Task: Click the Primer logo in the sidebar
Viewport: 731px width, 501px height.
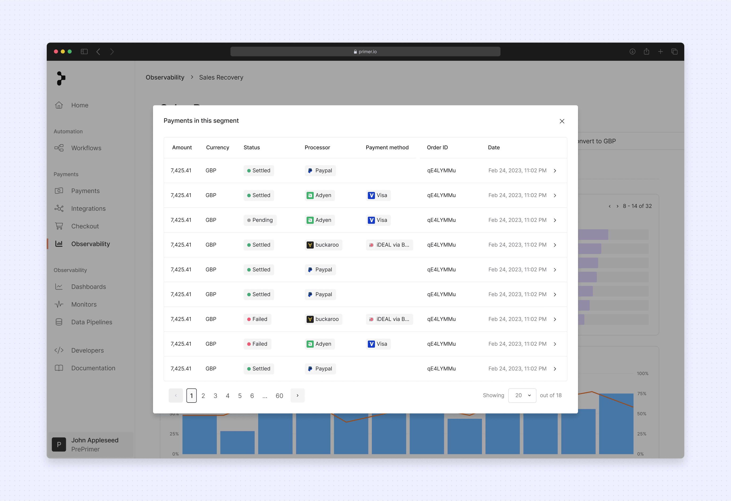Action: [61, 78]
